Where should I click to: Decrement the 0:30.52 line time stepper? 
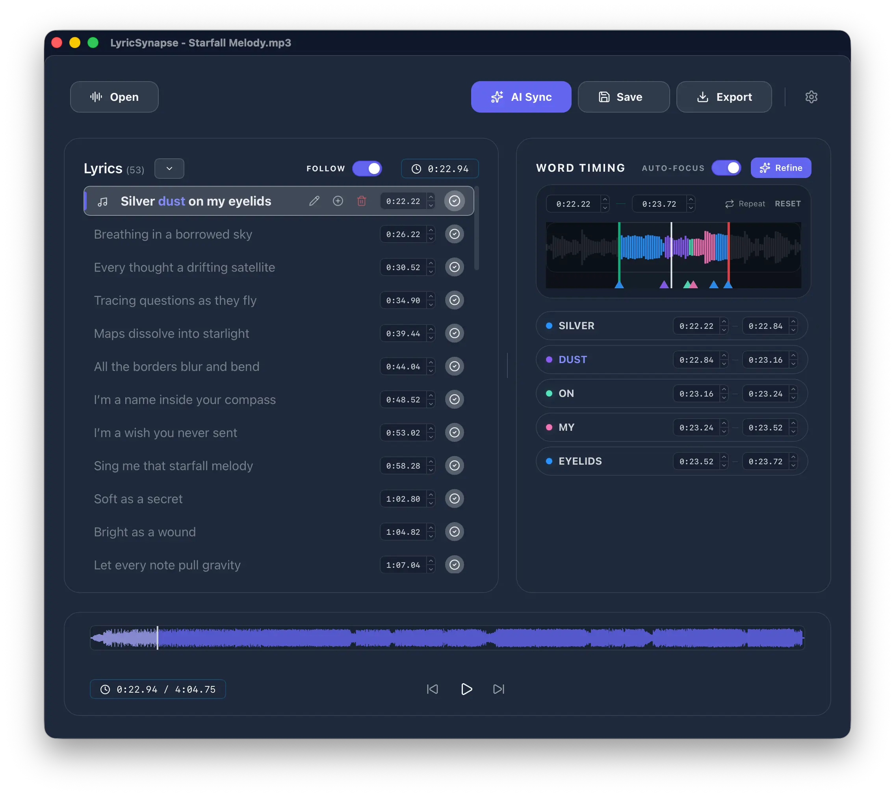pos(431,271)
